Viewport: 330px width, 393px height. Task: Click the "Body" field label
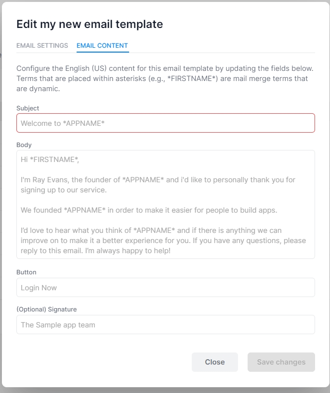24,145
